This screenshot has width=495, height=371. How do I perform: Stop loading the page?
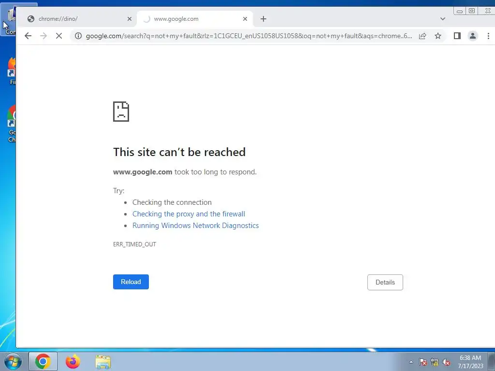click(x=59, y=36)
